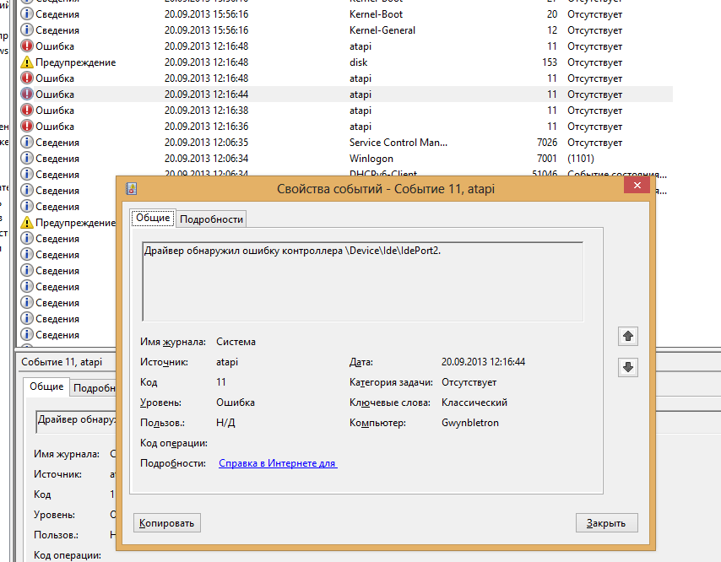This screenshot has width=721, height=562.
Task: Click event ID 7001 cell
Action: coord(547,159)
